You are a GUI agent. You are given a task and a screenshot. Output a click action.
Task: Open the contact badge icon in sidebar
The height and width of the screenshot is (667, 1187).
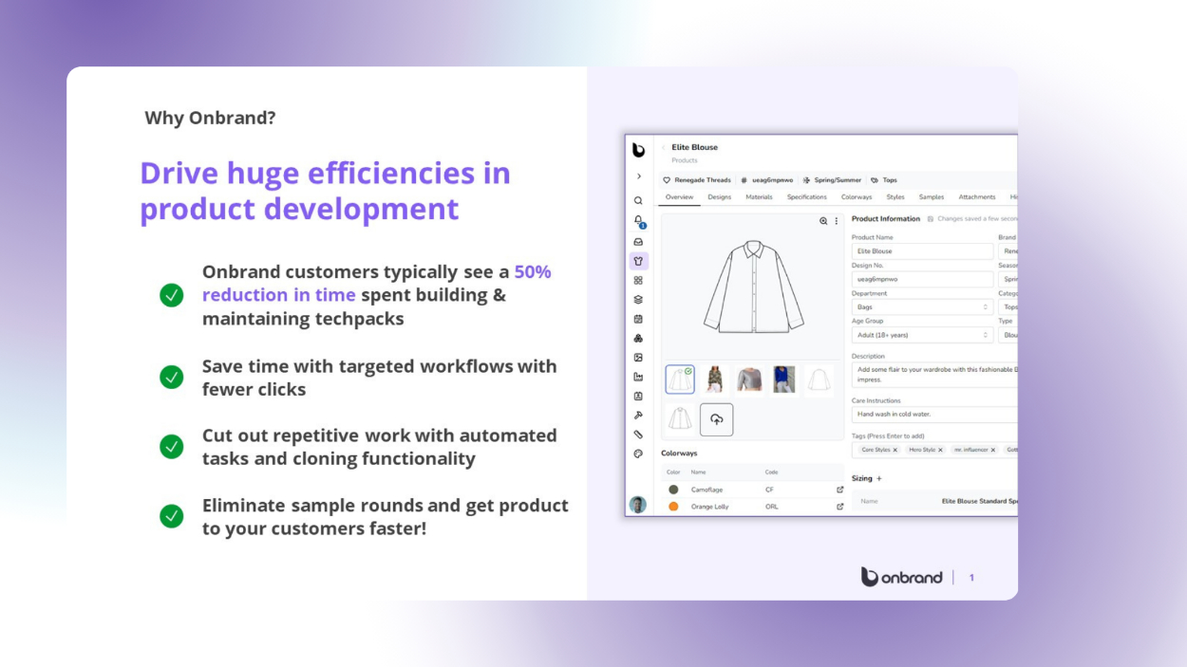click(x=638, y=397)
